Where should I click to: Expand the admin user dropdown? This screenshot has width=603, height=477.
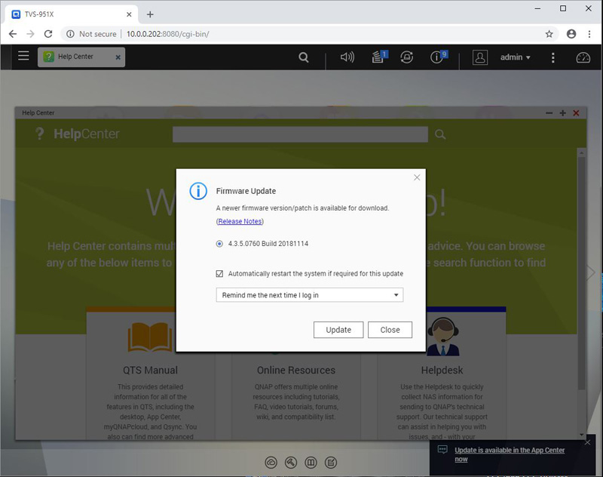(516, 57)
